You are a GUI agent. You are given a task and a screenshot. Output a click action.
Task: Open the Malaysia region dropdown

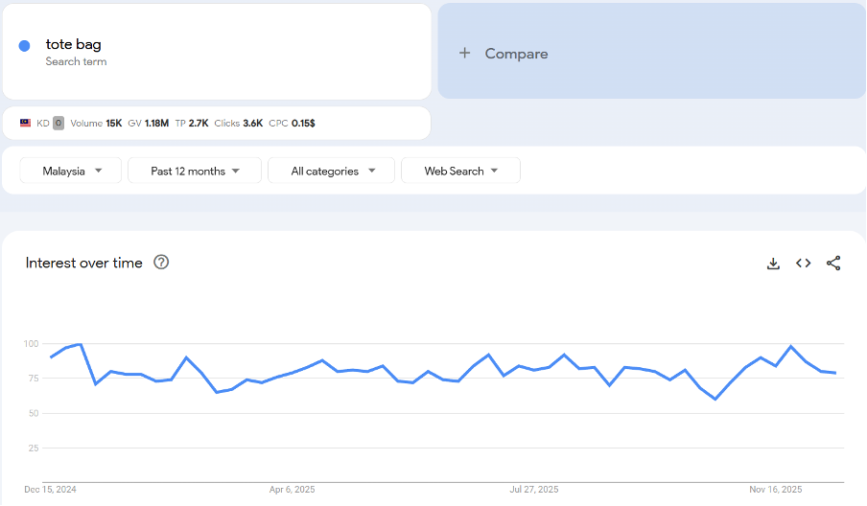[71, 171]
